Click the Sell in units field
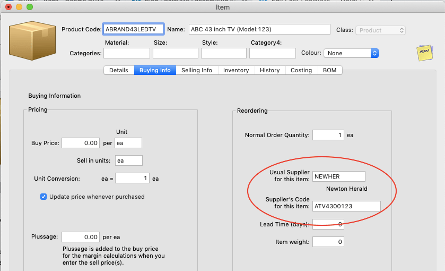The width and height of the screenshot is (445, 271). 129,160
